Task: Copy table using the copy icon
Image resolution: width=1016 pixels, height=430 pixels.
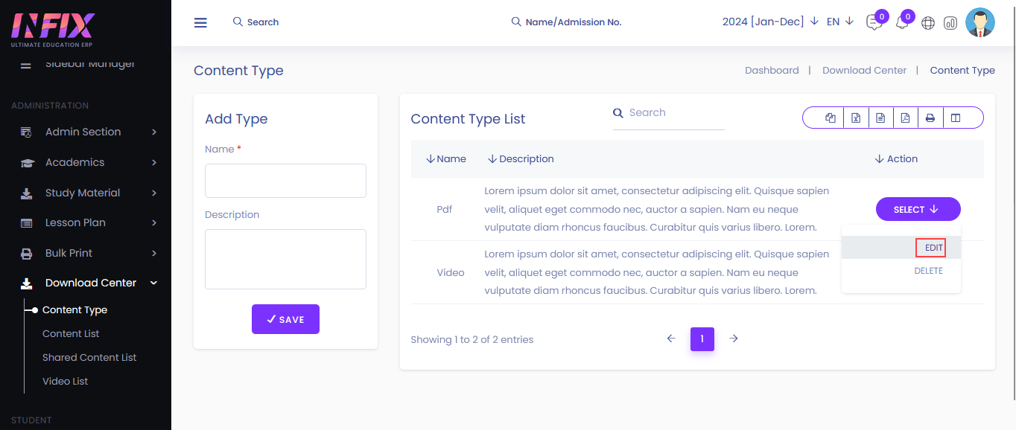Action: 831,118
